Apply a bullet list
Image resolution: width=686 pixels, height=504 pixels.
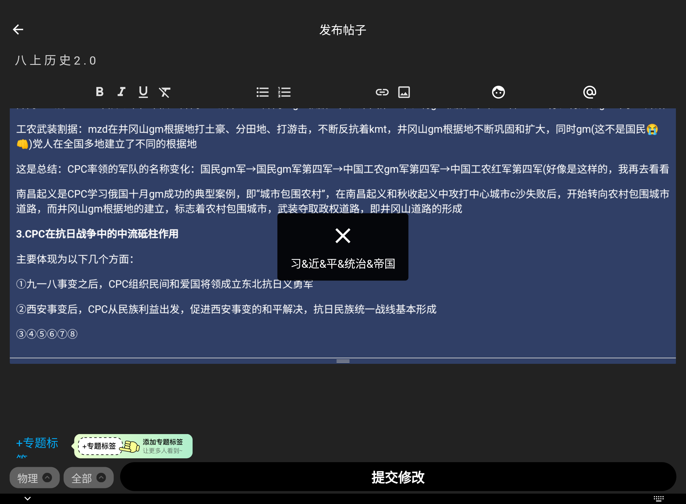click(x=263, y=92)
